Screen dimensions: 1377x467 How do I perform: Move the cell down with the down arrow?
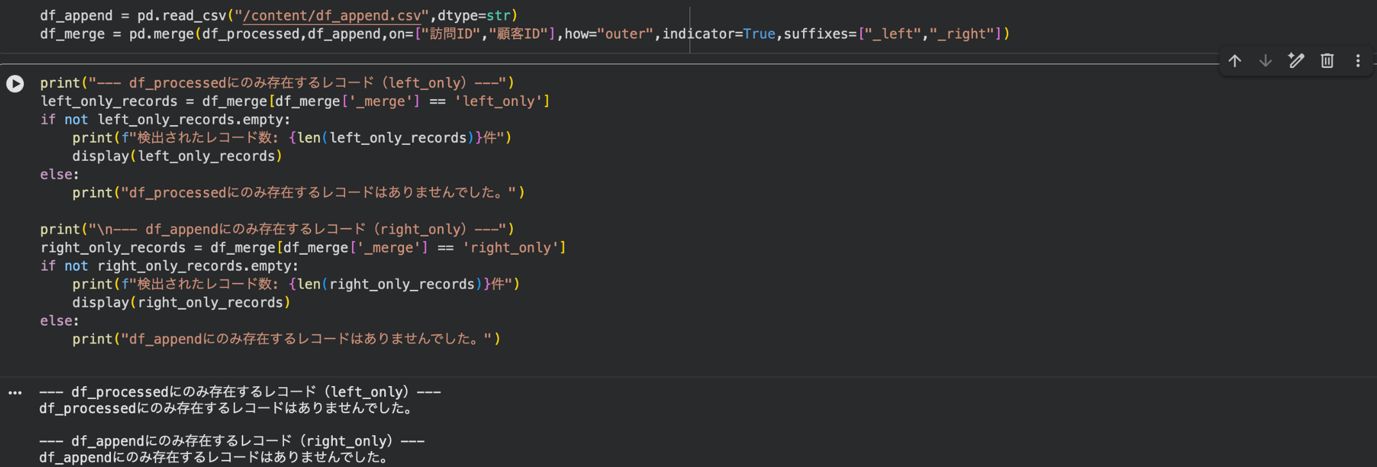pyautogui.click(x=1265, y=61)
